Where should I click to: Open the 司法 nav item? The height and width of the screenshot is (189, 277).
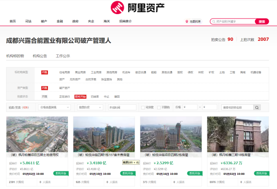(28, 21)
